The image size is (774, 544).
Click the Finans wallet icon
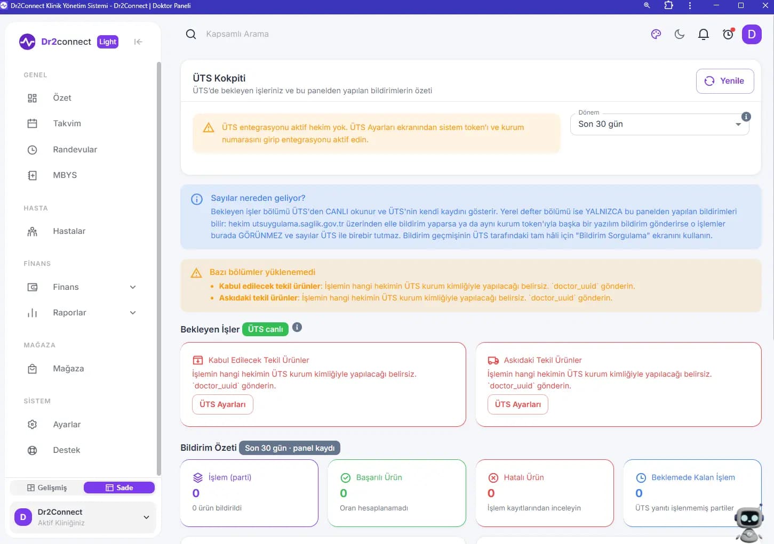point(32,287)
